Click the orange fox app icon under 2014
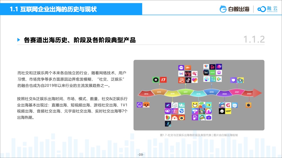Viewport: 282px width, 158px height. [146, 105]
